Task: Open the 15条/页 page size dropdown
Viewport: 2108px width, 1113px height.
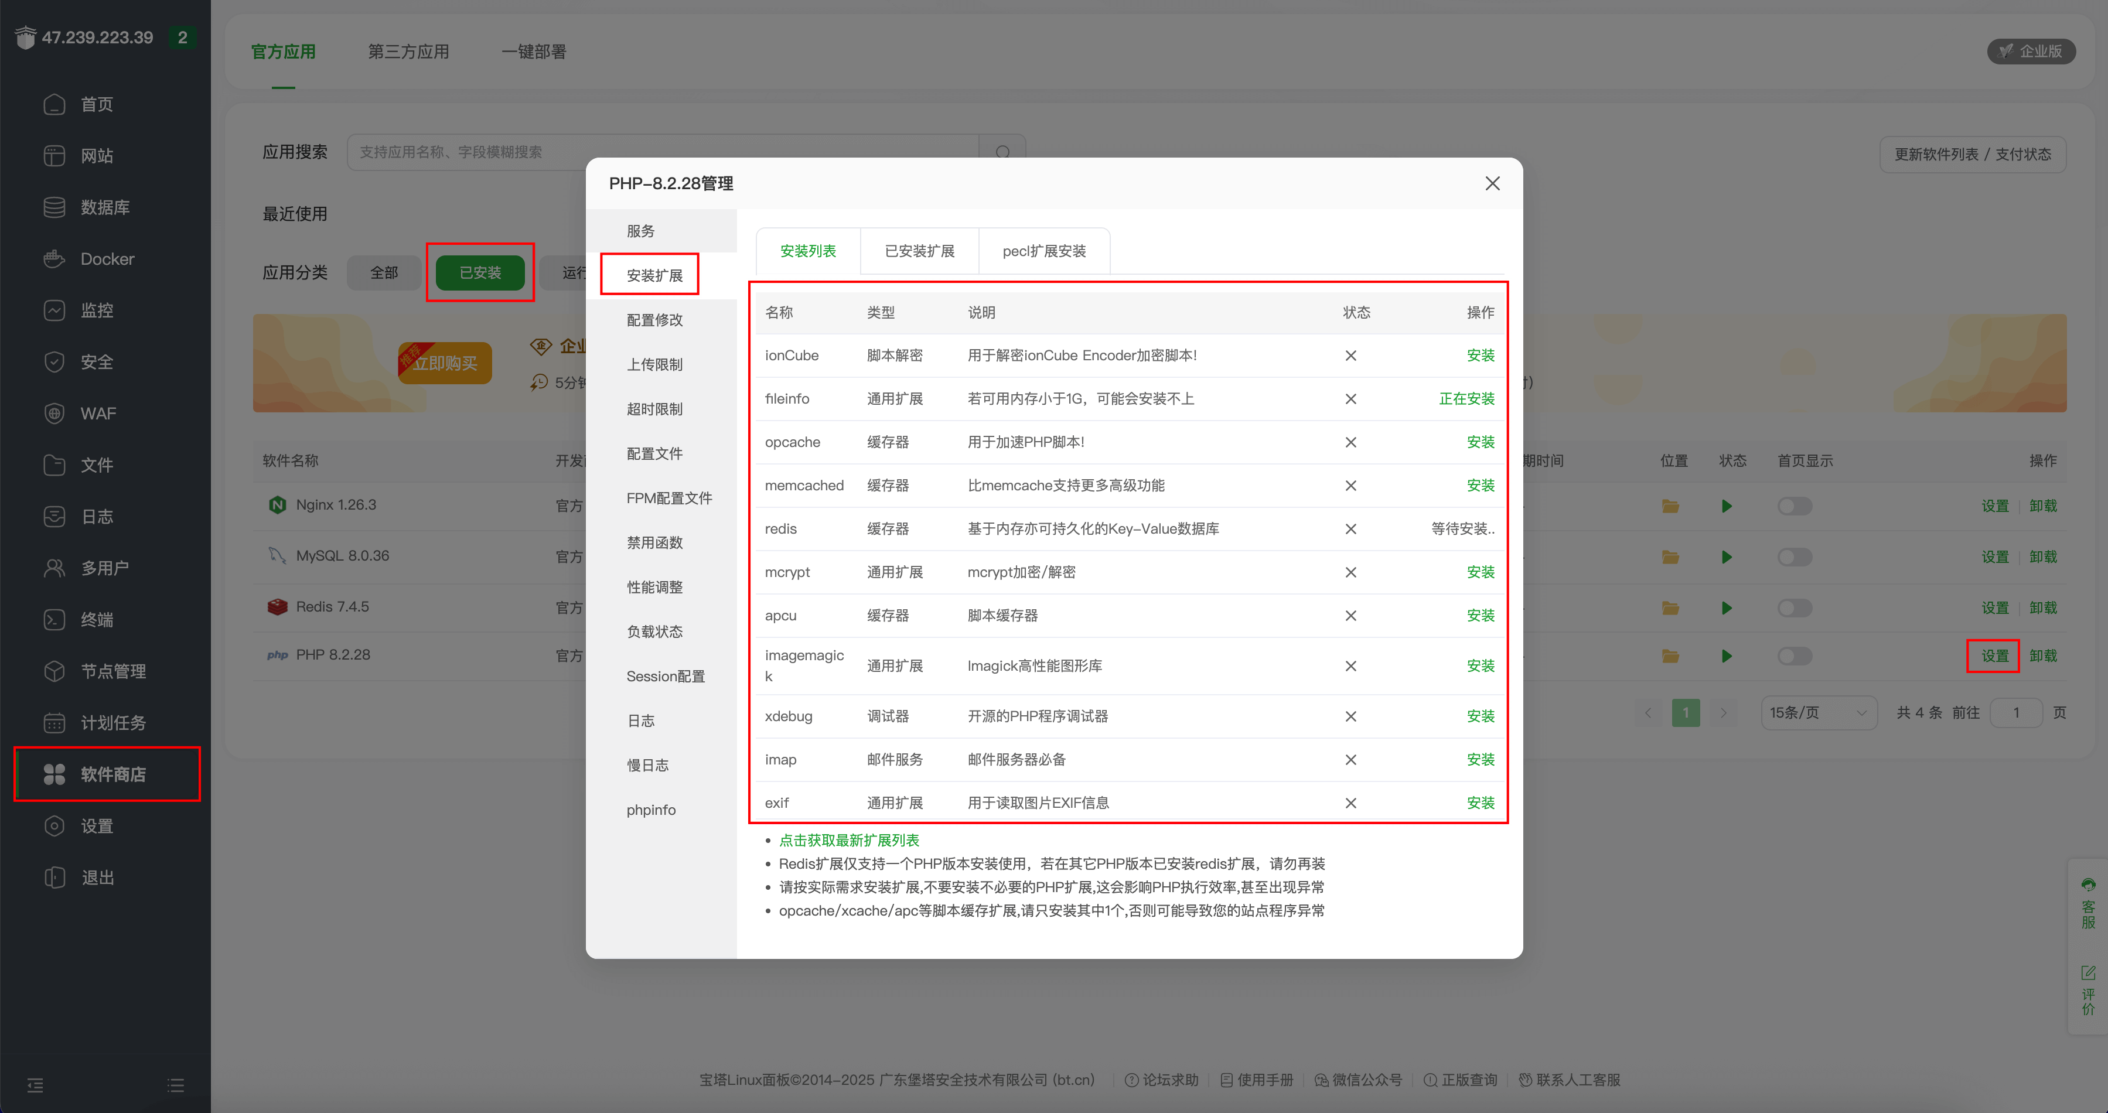Action: point(1819,712)
